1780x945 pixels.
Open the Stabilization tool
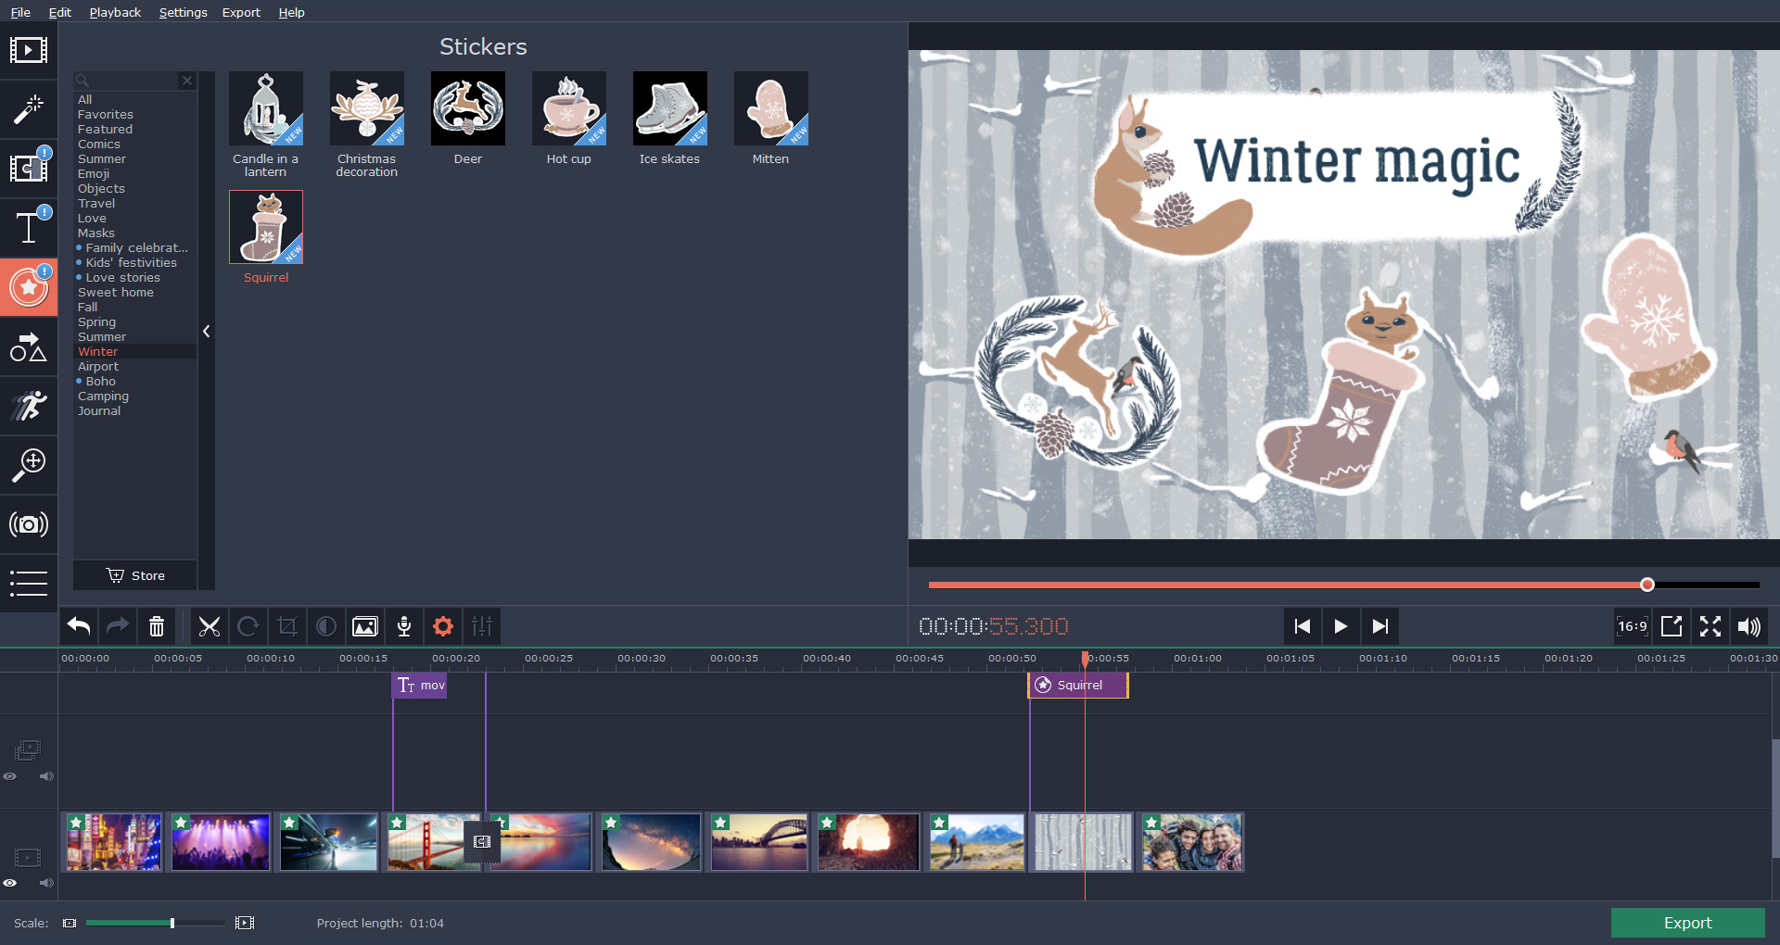tap(29, 406)
